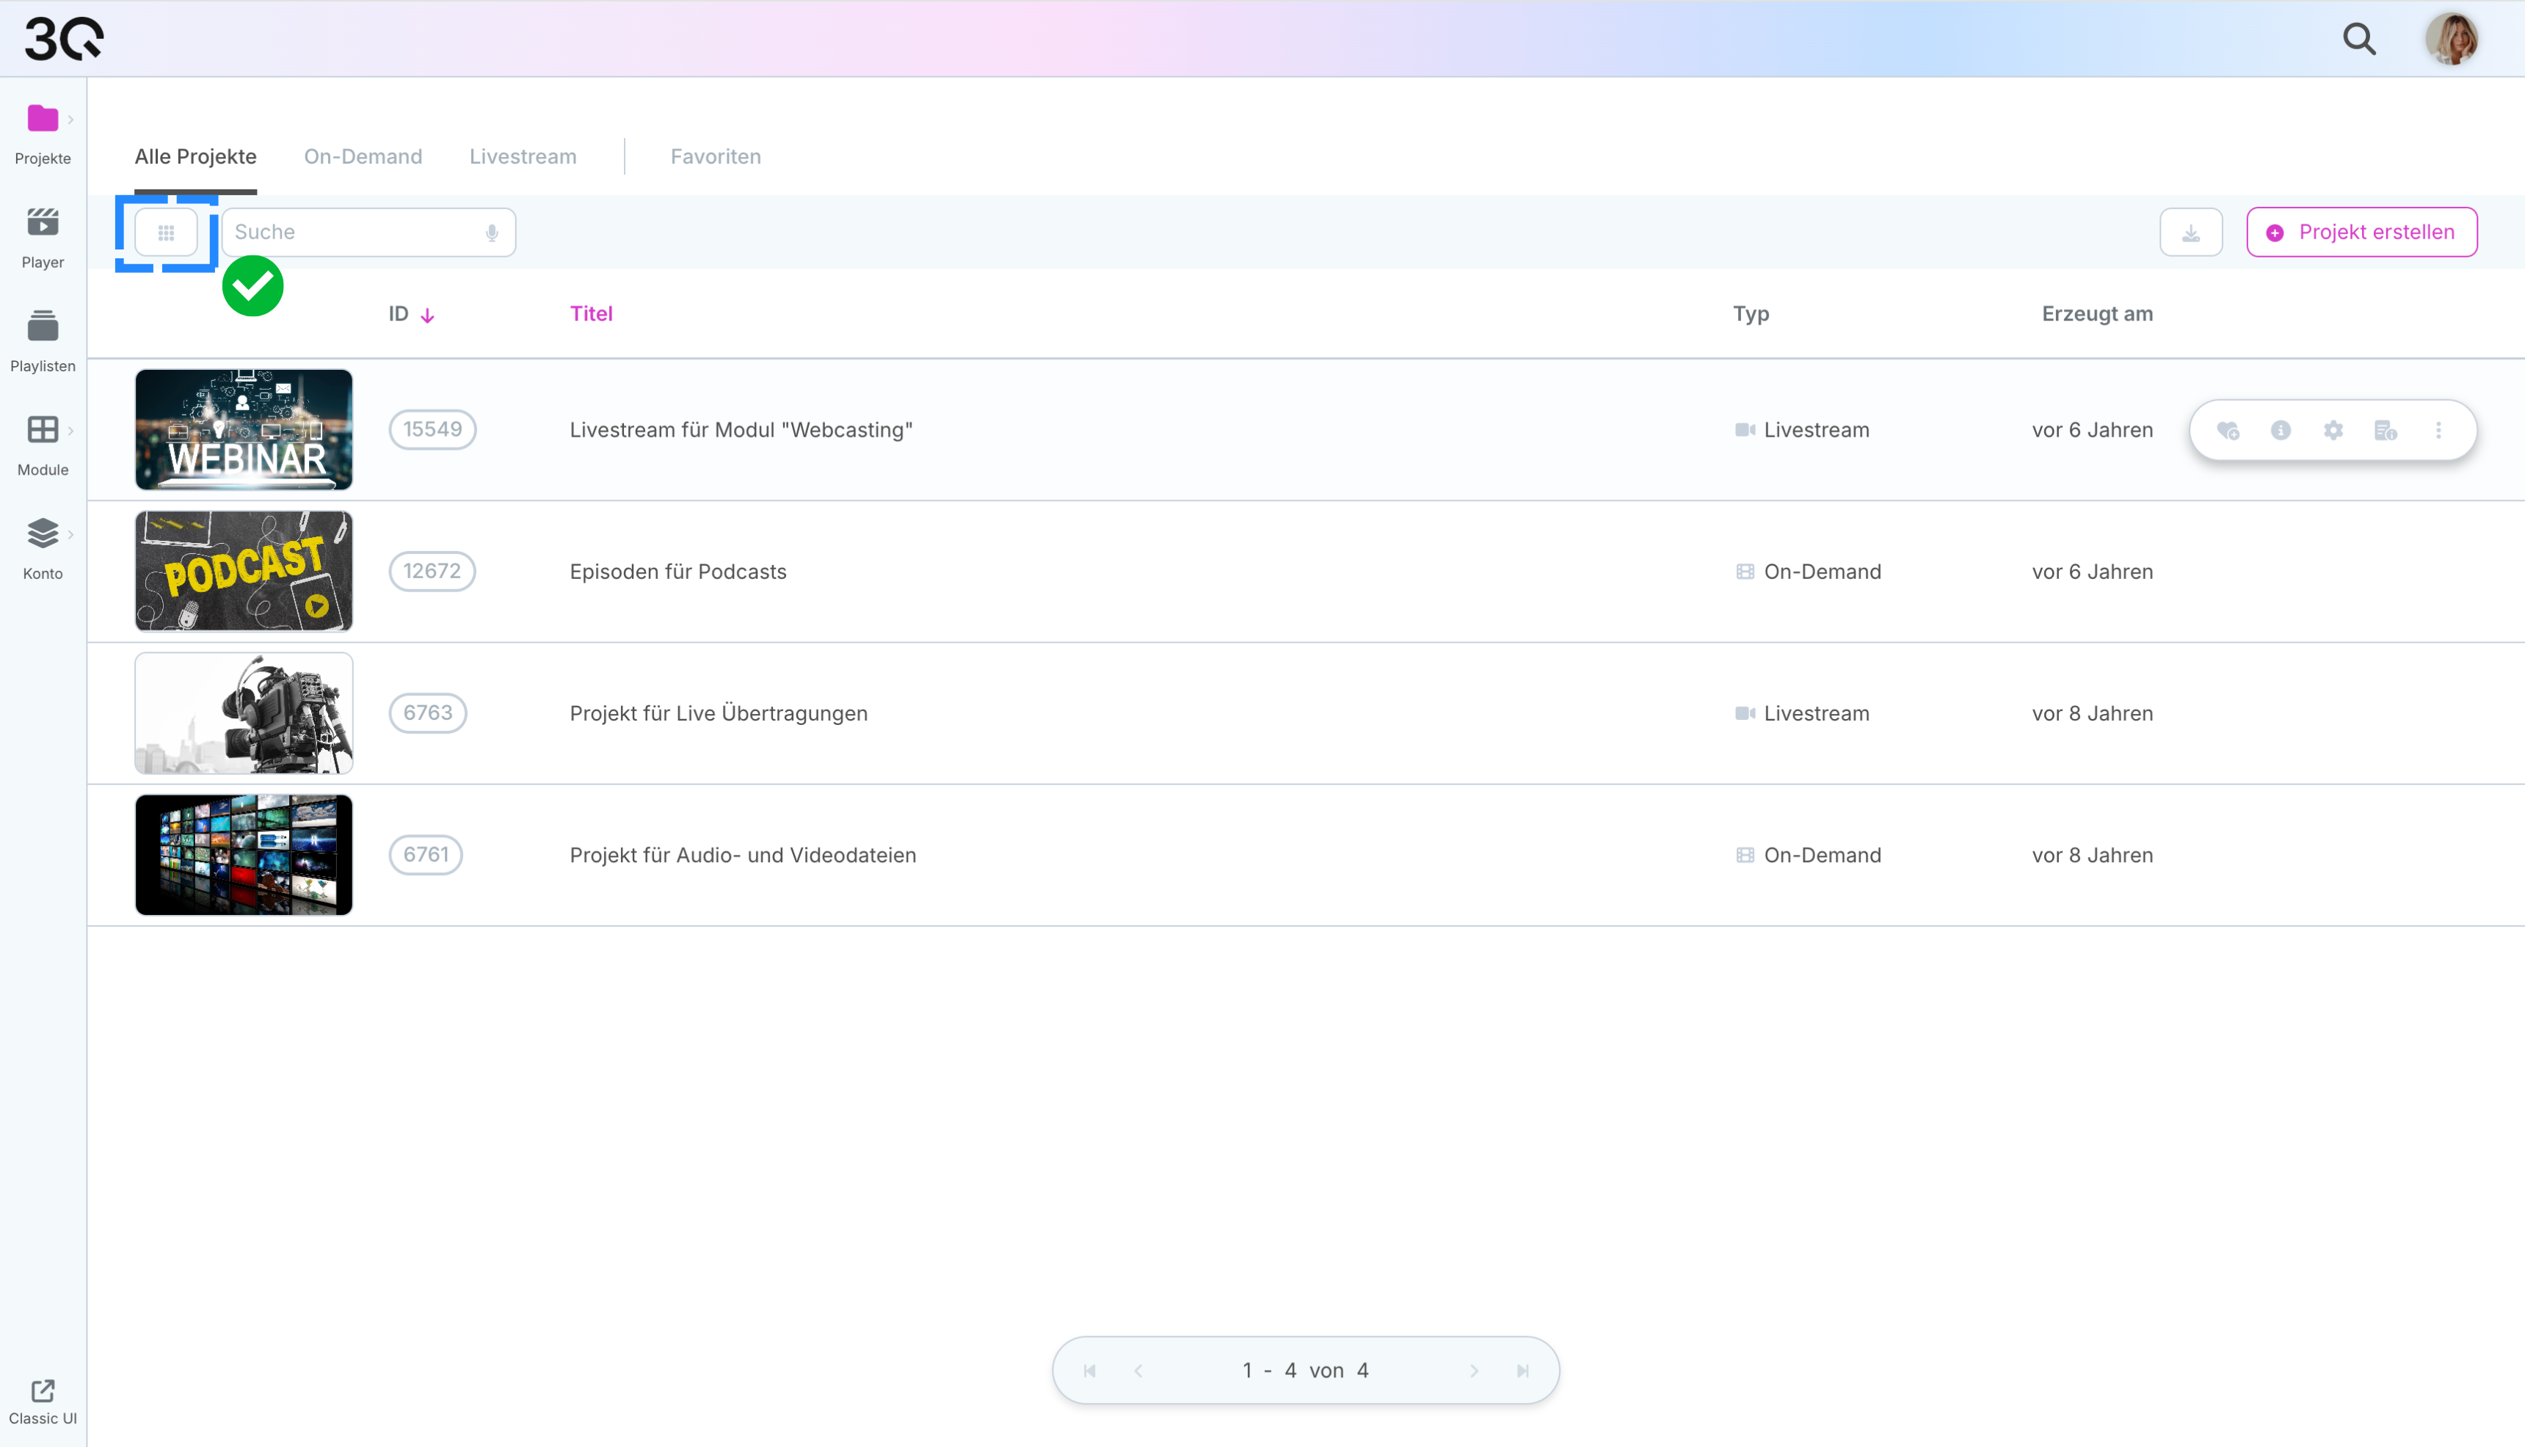Open info icon for project 15549
2525x1447 pixels.
[2281, 430]
